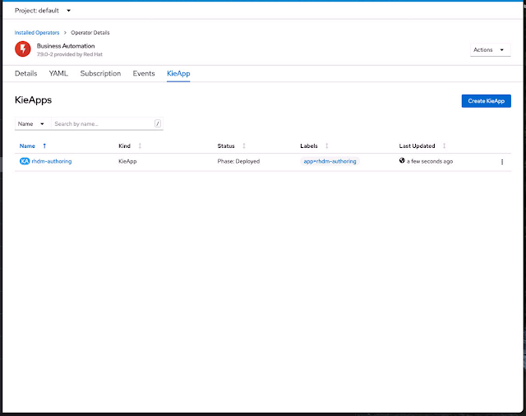Viewport: 526px width, 416px height.
Task: Open the Actions dropdown
Action: coord(490,49)
